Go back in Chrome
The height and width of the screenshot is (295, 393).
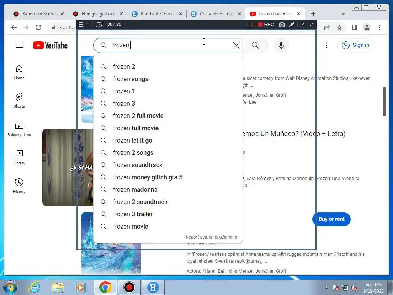[x=14, y=27]
